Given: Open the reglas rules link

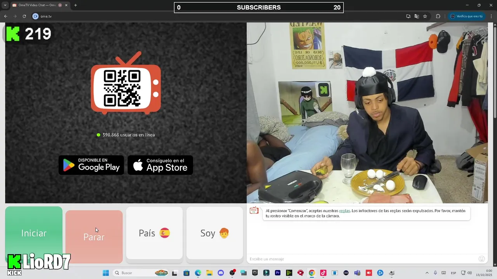Looking at the screenshot, I should 344,211.
